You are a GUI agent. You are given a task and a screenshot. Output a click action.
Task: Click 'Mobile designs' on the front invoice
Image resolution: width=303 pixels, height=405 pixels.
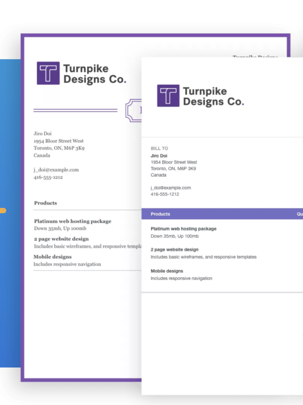click(167, 271)
